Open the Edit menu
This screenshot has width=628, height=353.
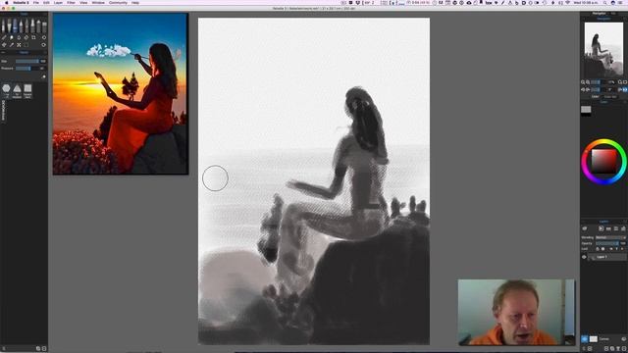(x=46, y=2)
